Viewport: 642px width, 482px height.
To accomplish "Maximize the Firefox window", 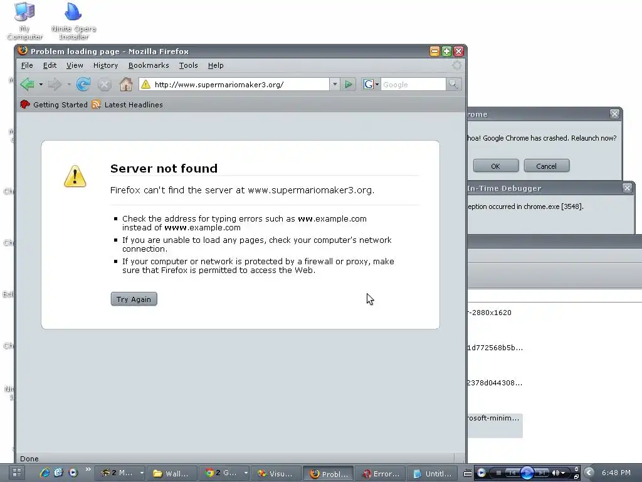I will [x=446, y=51].
